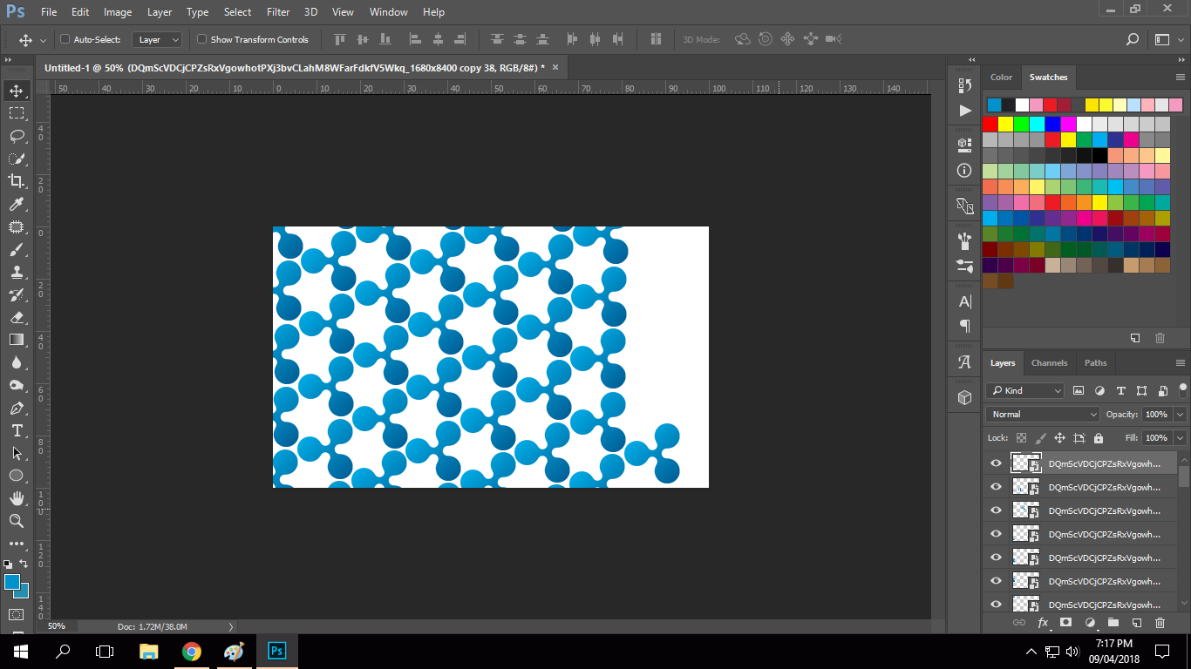
Task: Hide the topmost selected layer
Action: (996, 463)
